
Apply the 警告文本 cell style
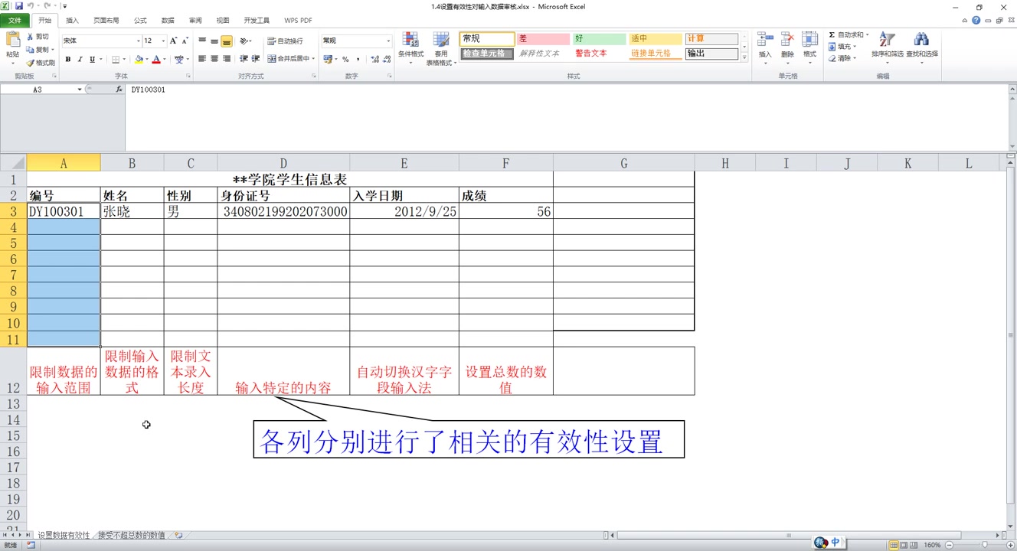click(592, 54)
